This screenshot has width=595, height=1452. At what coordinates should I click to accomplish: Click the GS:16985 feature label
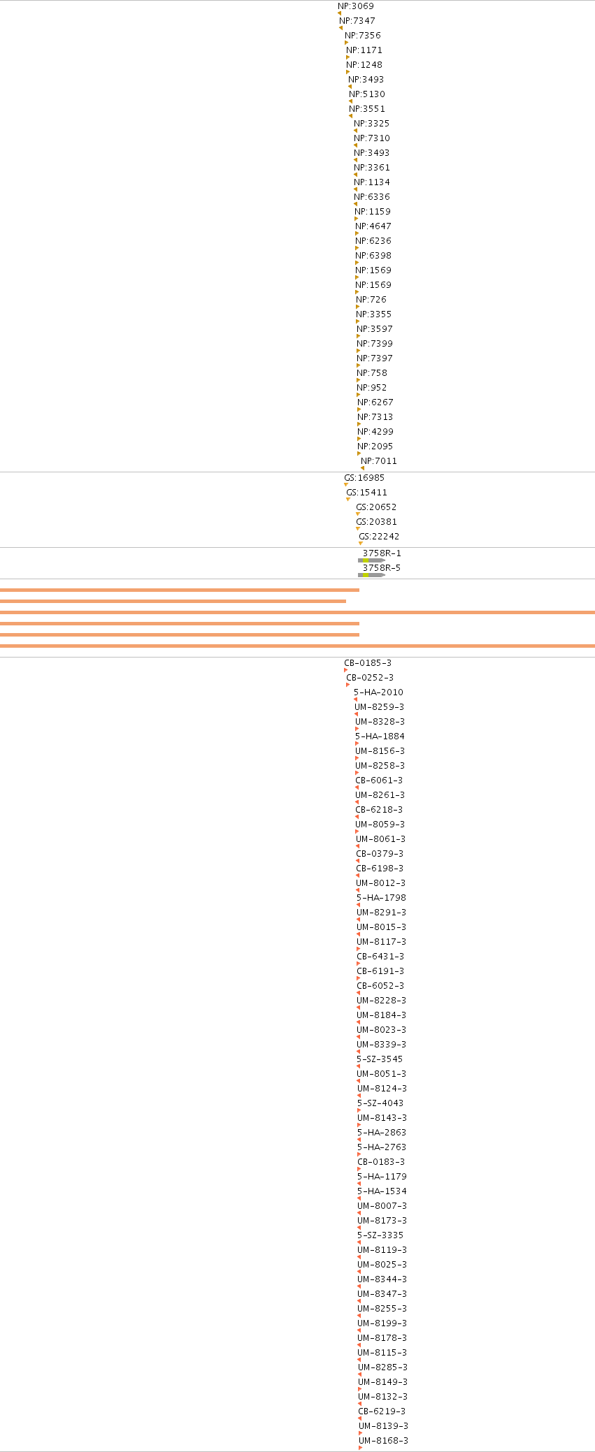point(364,478)
